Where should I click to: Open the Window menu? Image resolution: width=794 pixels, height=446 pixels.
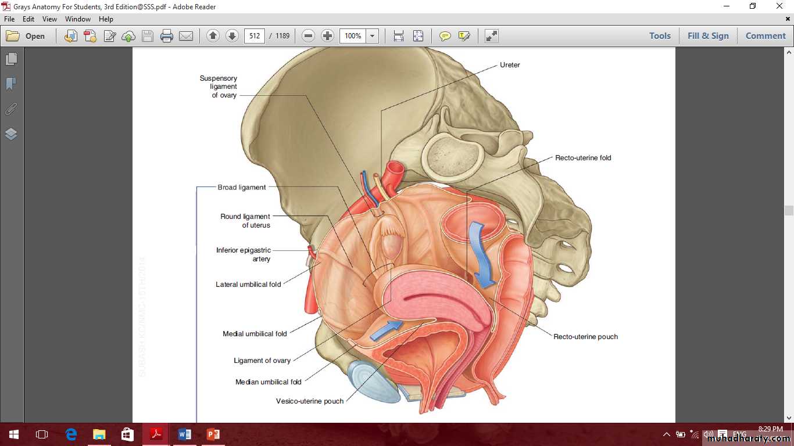tap(77, 19)
